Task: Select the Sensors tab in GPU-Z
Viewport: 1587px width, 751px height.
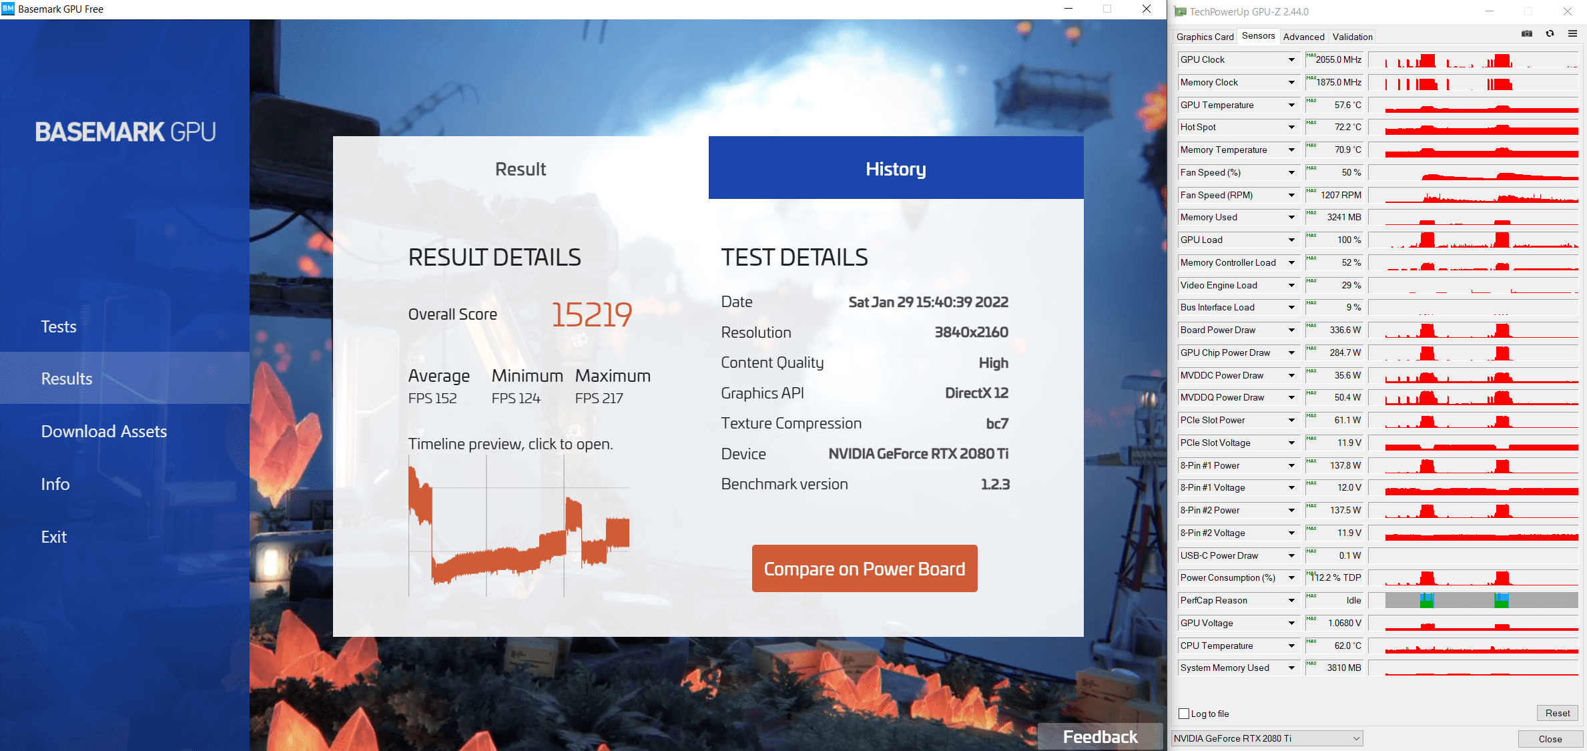Action: click(x=1258, y=36)
